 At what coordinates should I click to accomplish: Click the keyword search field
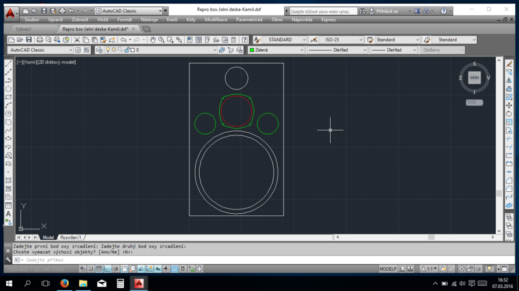click(x=323, y=11)
